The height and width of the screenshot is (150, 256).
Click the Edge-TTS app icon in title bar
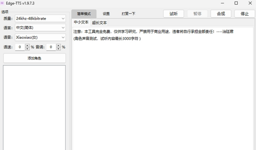pos(2,3)
